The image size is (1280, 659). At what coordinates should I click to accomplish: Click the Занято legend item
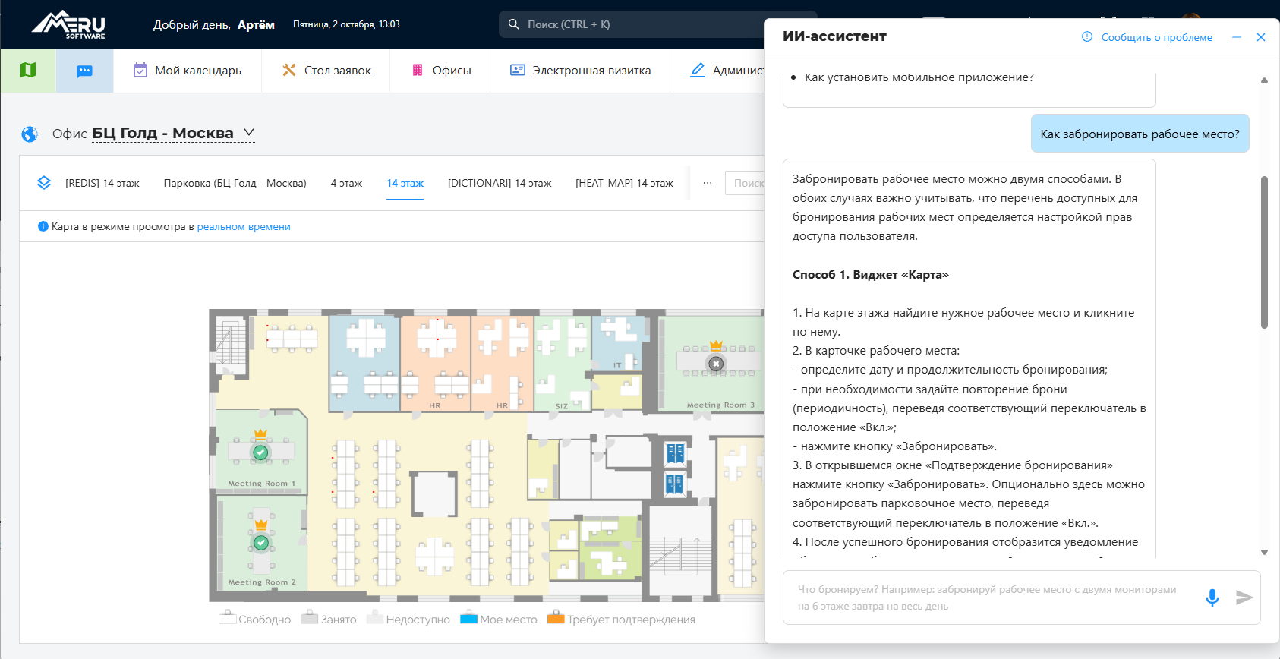coord(329,619)
